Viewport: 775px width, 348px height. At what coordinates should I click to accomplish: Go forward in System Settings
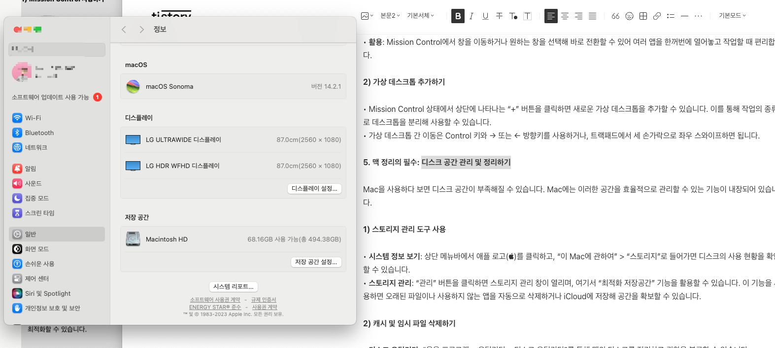click(x=141, y=30)
